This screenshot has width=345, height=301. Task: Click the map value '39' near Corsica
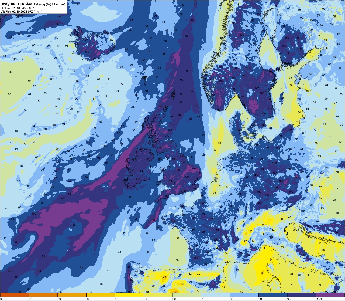pyautogui.click(x=263, y=273)
